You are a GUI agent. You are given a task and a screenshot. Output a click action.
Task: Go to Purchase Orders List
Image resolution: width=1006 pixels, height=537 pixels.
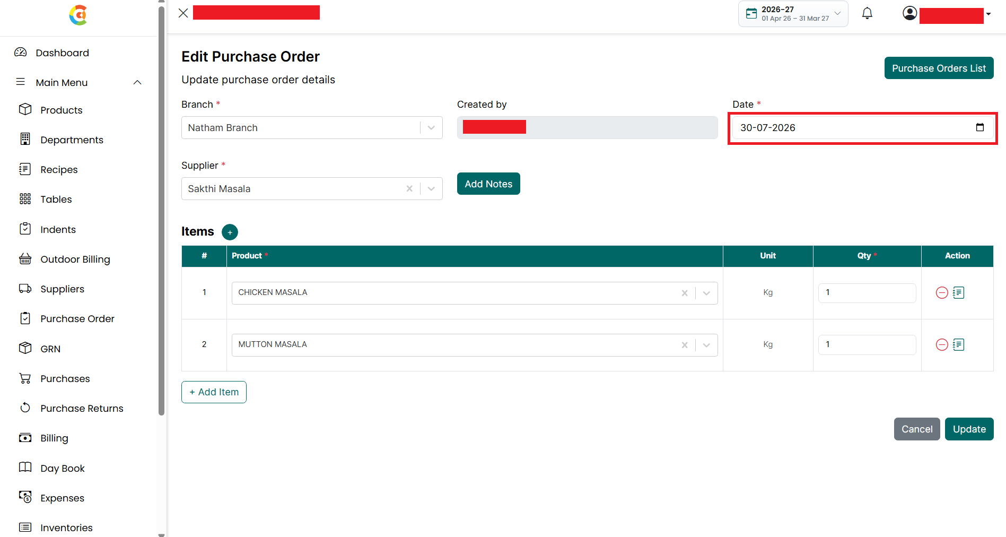click(939, 68)
